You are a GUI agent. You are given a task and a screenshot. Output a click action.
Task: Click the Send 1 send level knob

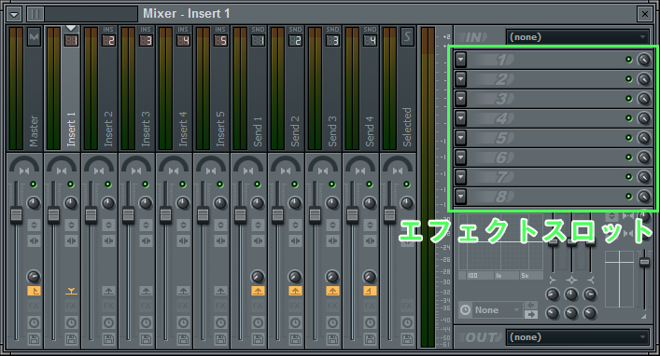[x=258, y=277]
